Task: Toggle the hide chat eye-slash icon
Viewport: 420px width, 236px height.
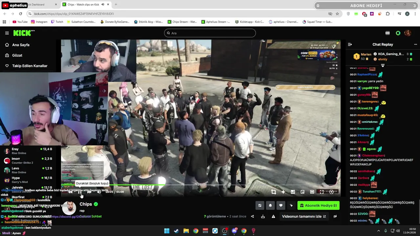Action: (335, 216)
